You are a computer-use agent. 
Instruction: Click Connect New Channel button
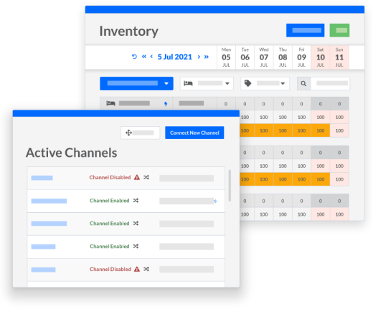pos(194,133)
